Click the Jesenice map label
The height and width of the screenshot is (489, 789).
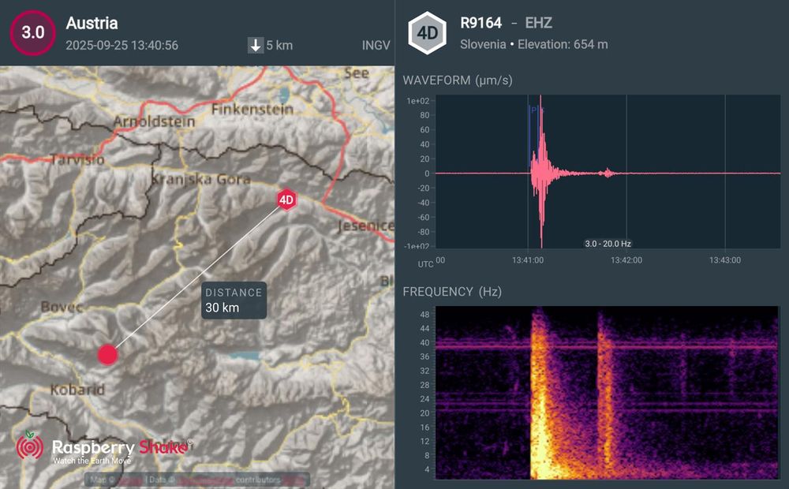point(366,226)
